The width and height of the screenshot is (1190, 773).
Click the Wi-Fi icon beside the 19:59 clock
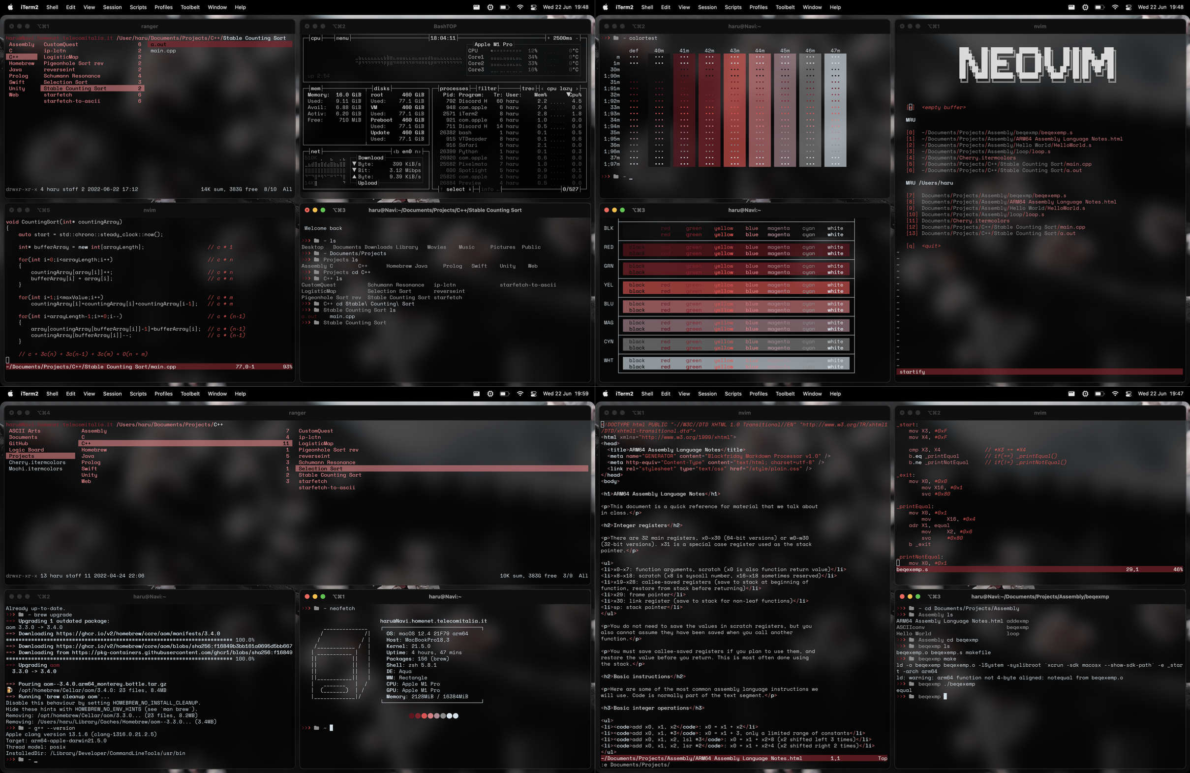coord(520,394)
